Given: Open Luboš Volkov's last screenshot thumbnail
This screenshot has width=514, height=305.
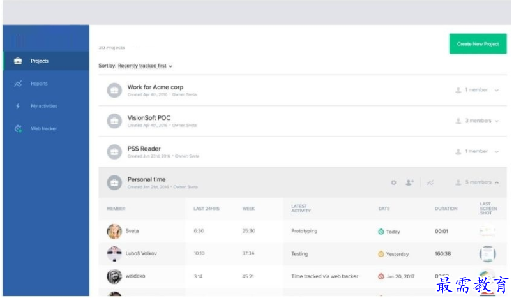Looking at the screenshot, I should pyautogui.click(x=487, y=254).
